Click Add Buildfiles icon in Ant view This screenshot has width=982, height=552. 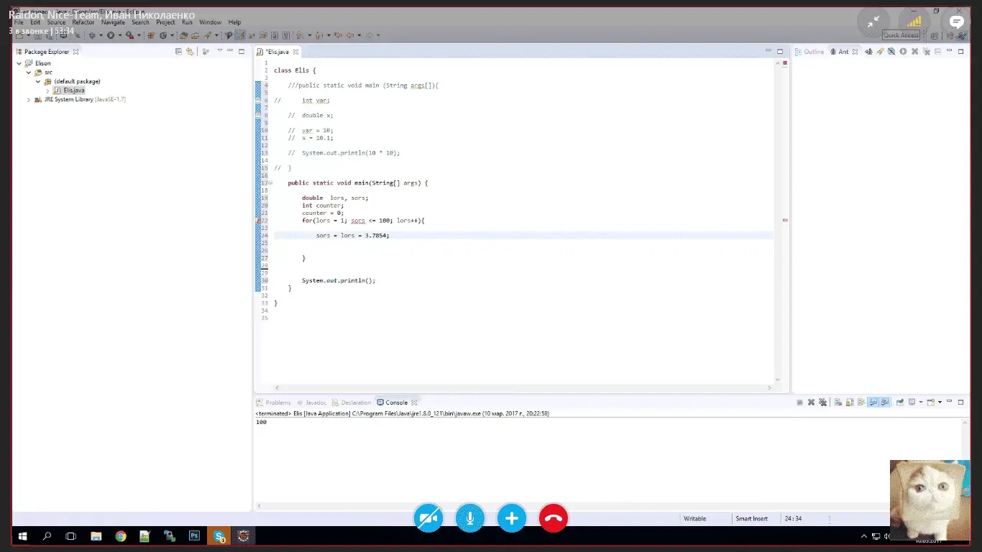[x=869, y=52]
